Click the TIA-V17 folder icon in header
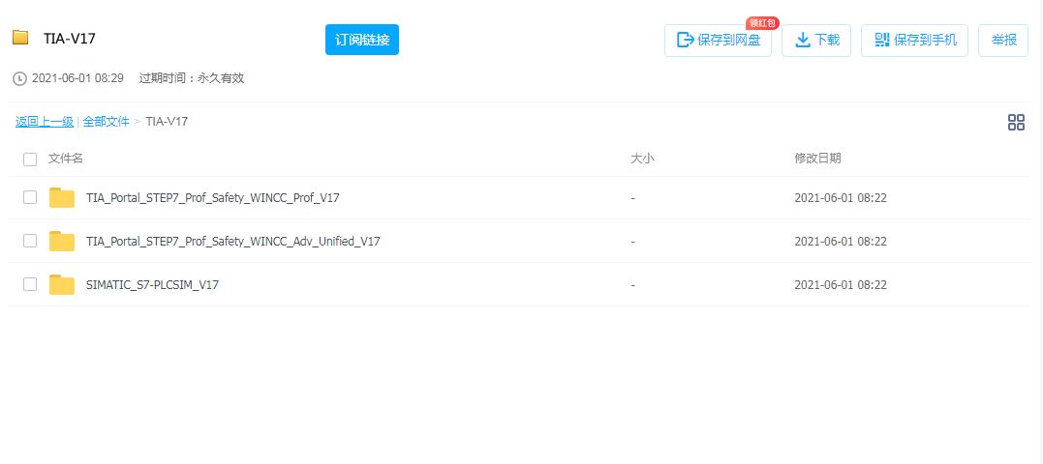The height and width of the screenshot is (464, 1043). pos(20,39)
